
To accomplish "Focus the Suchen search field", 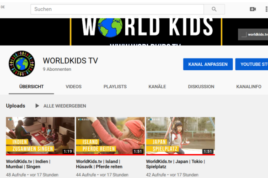I will pyautogui.click(x=117, y=9).
